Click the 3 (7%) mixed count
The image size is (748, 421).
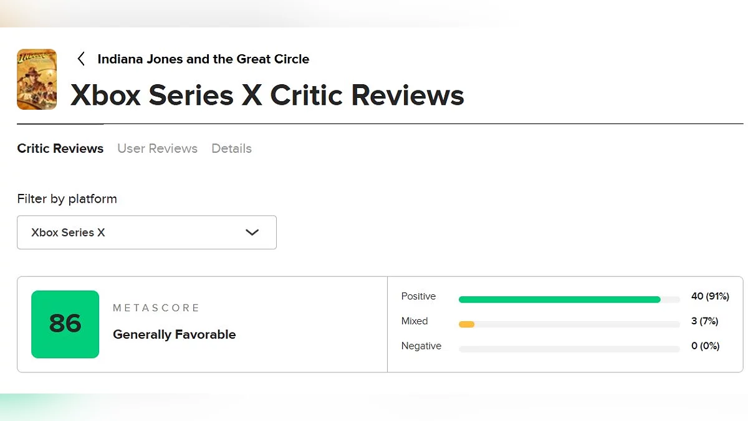click(704, 321)
